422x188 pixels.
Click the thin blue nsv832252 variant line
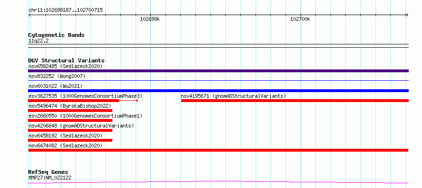tap(218, 80)
